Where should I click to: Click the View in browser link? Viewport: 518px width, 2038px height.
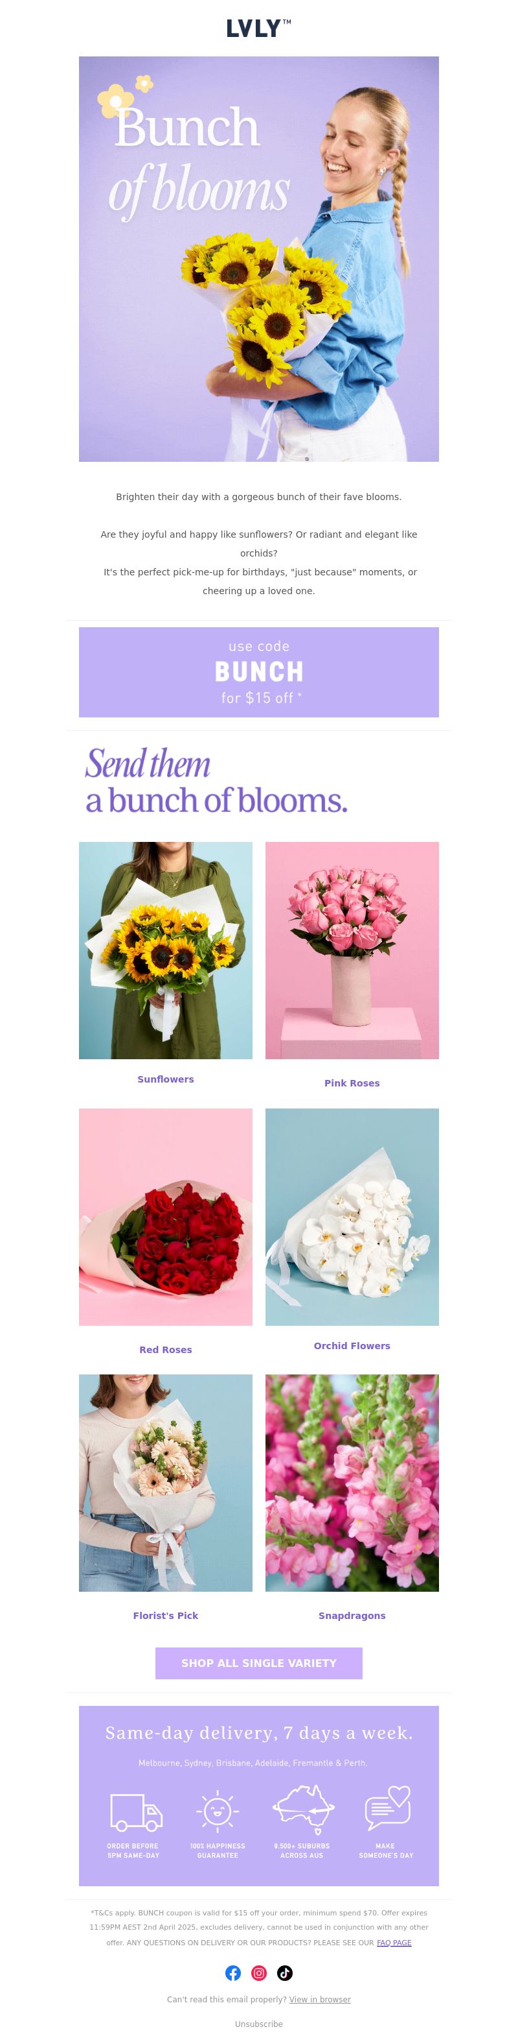(320, 1999)
